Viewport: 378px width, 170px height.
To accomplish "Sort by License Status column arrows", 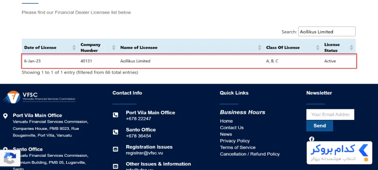I will point(351,47).
